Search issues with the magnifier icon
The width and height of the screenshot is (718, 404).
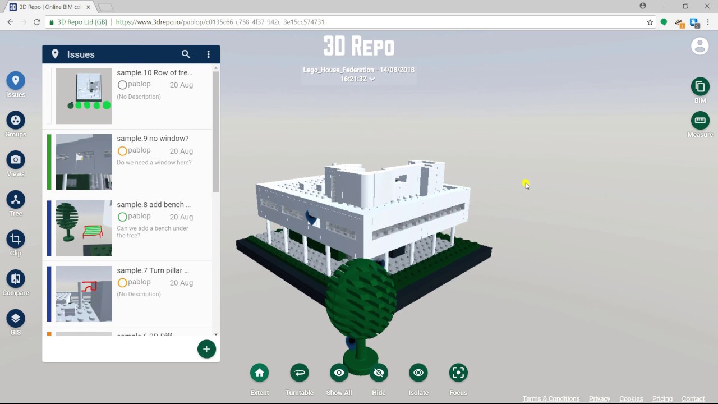tap(186, 54)
